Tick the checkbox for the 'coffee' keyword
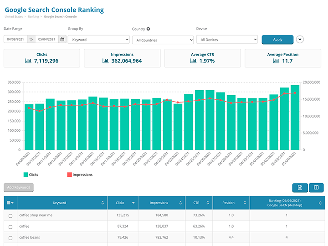The height and width of the screenshot is (246, 328). tap(10, 226)
